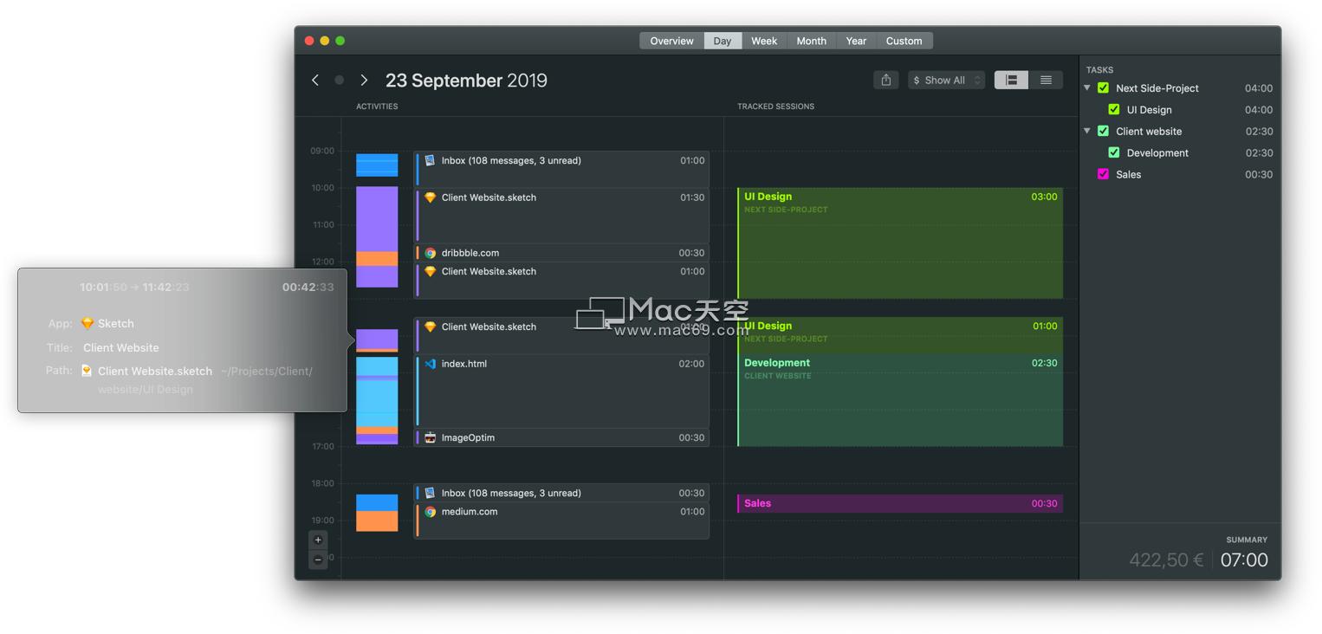
Task: Switch to the Overview tab
Action: (x=671, y=41)
